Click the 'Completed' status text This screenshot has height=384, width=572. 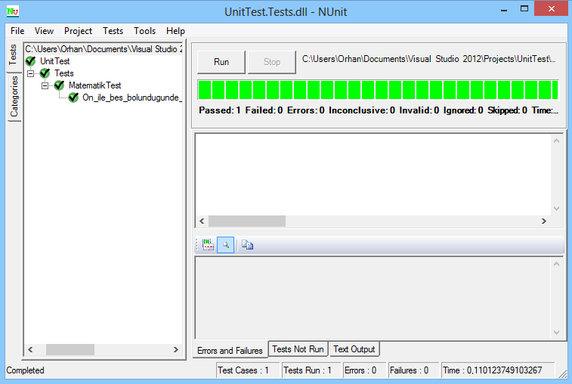25,370
